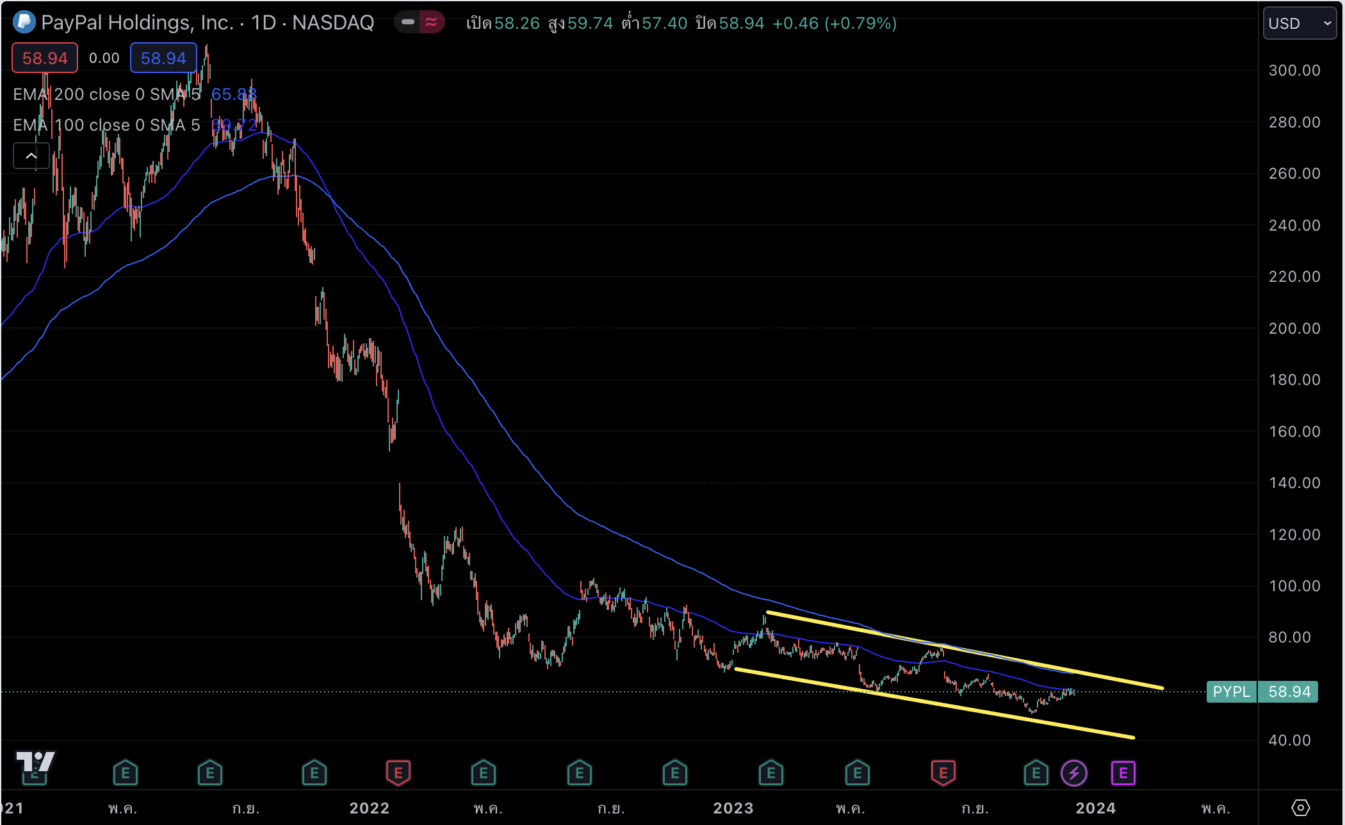Click the +0.46 (+0.79%) change value

tap(835, 24)
